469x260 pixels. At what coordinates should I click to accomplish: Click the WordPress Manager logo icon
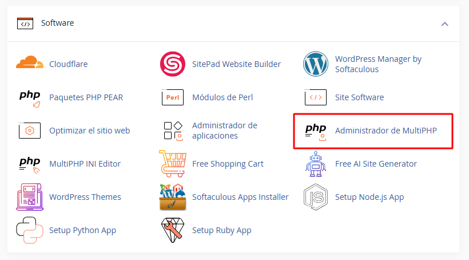(315, 64)
